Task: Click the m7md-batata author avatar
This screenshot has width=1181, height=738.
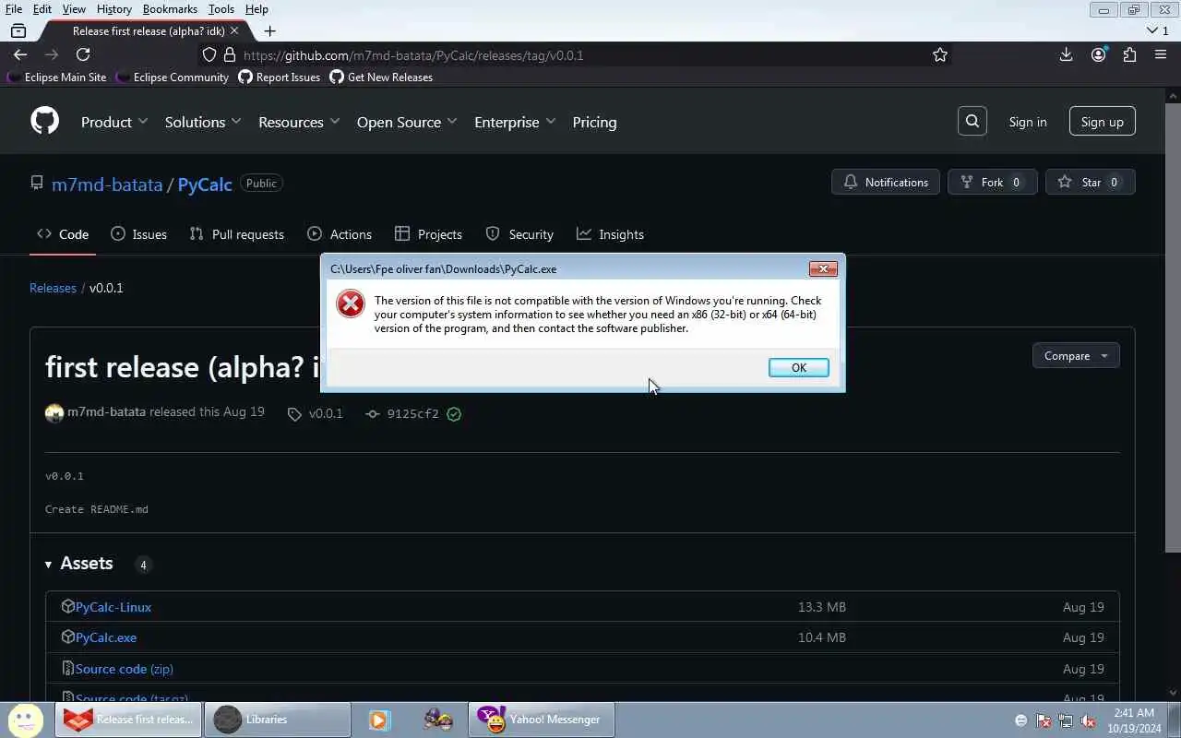Action: [x=54, y=412]
